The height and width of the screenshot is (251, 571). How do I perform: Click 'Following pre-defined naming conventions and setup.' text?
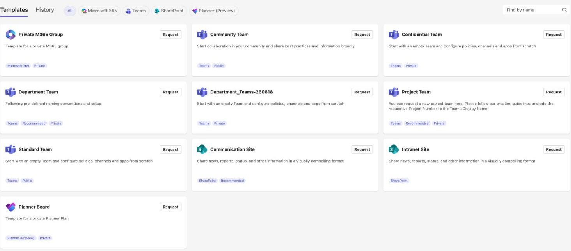[54, 104]
